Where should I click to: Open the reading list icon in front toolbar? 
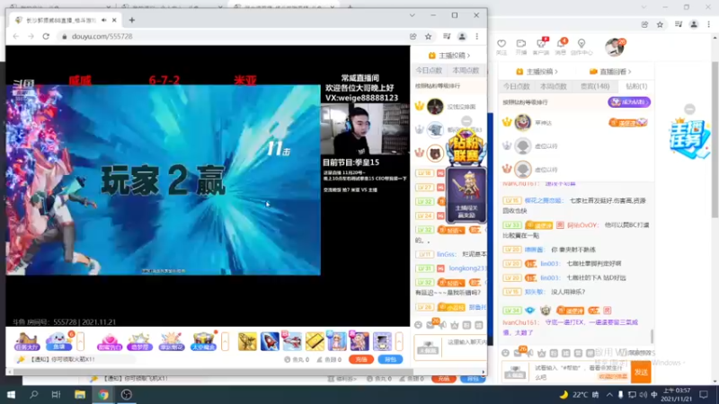(447, 36)
